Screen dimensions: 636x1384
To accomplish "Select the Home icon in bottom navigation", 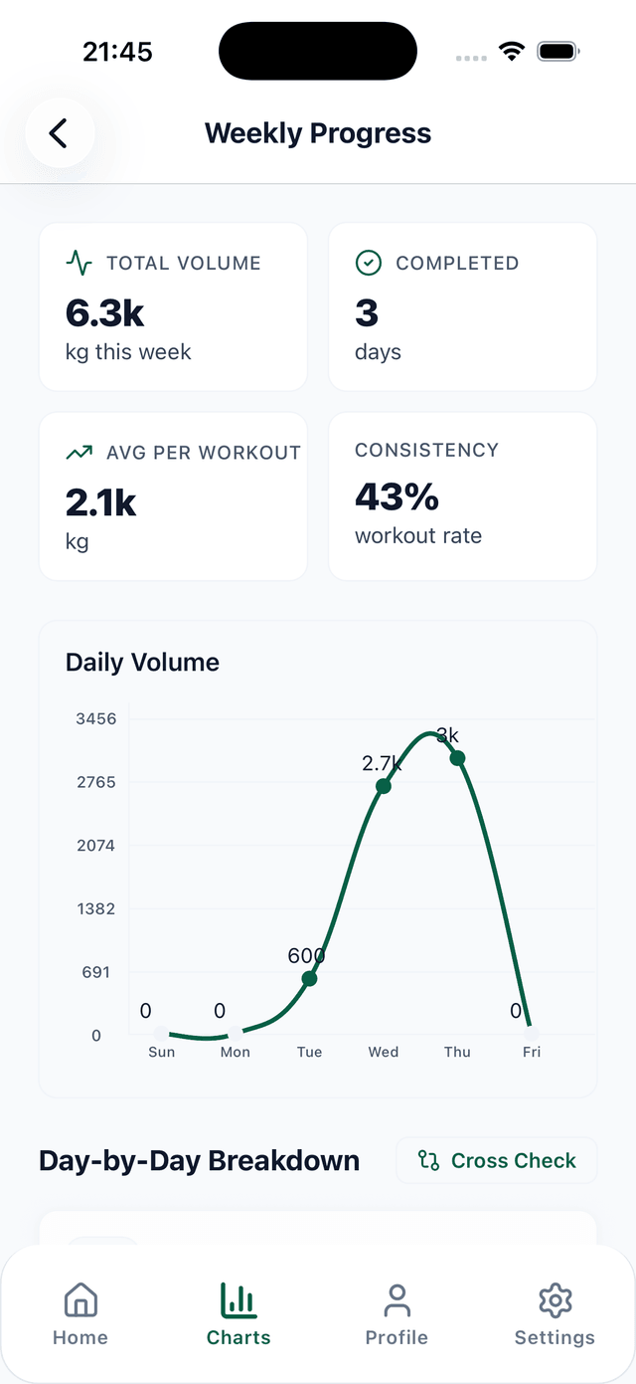I will click(79, 1299).
